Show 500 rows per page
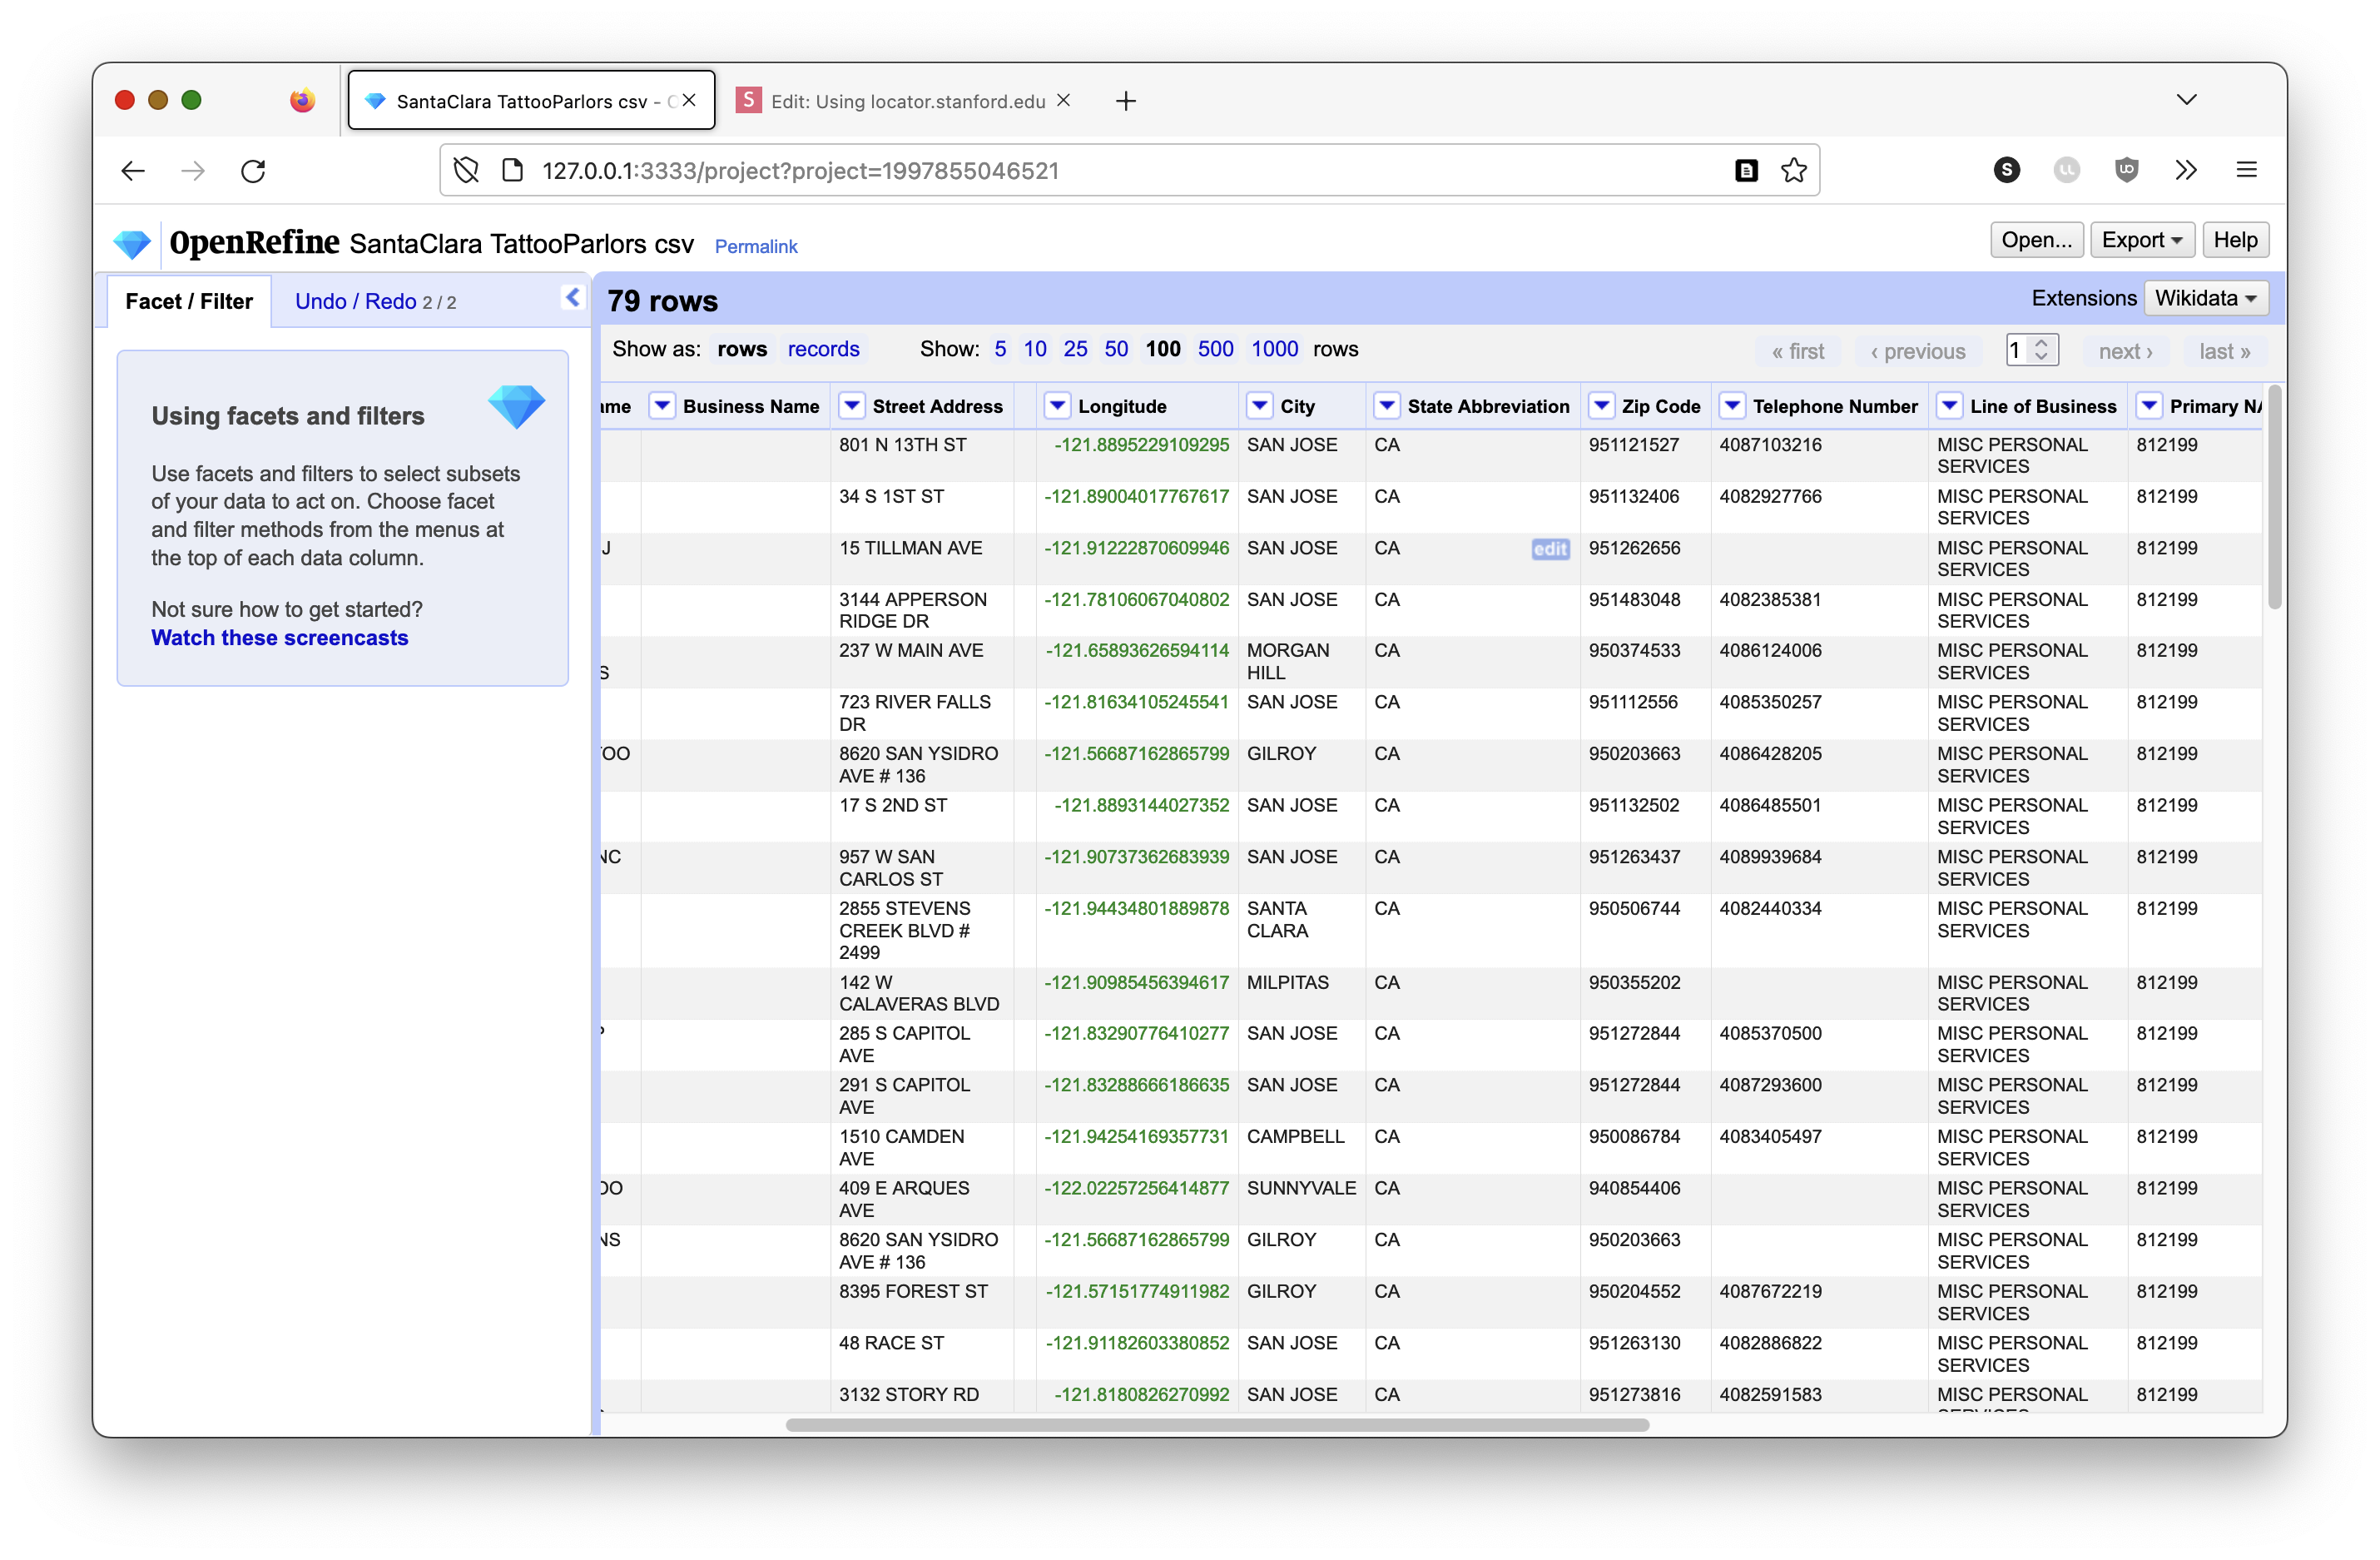 1215,350
